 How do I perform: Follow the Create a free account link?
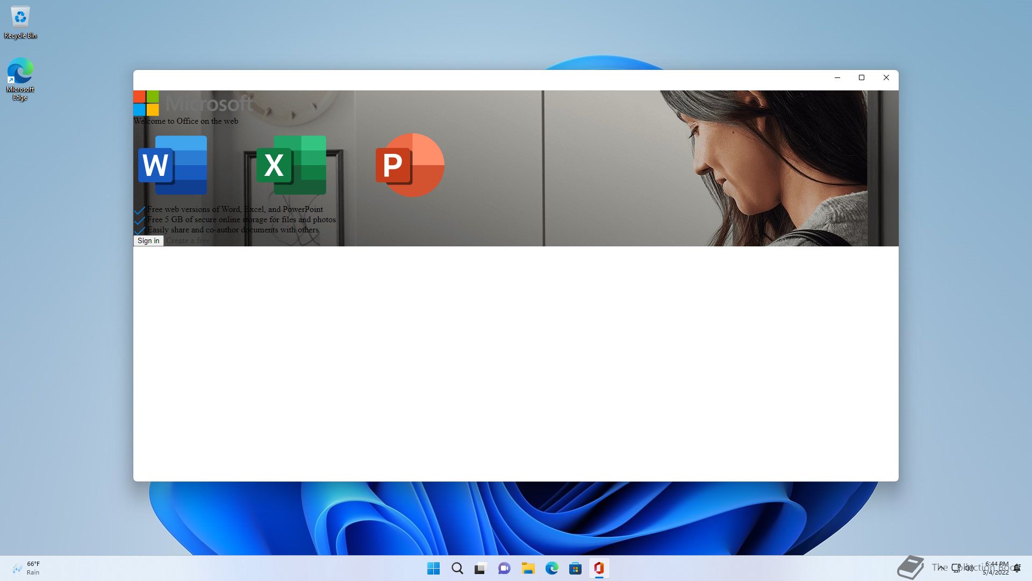188,241
